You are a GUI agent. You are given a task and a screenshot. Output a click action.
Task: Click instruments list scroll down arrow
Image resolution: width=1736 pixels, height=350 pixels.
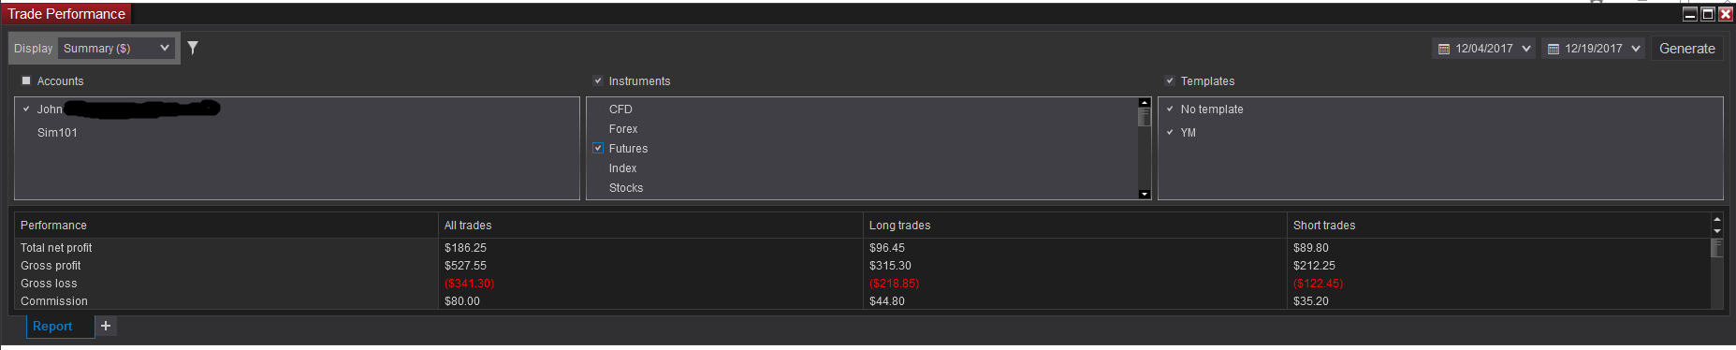(1144, 194)
